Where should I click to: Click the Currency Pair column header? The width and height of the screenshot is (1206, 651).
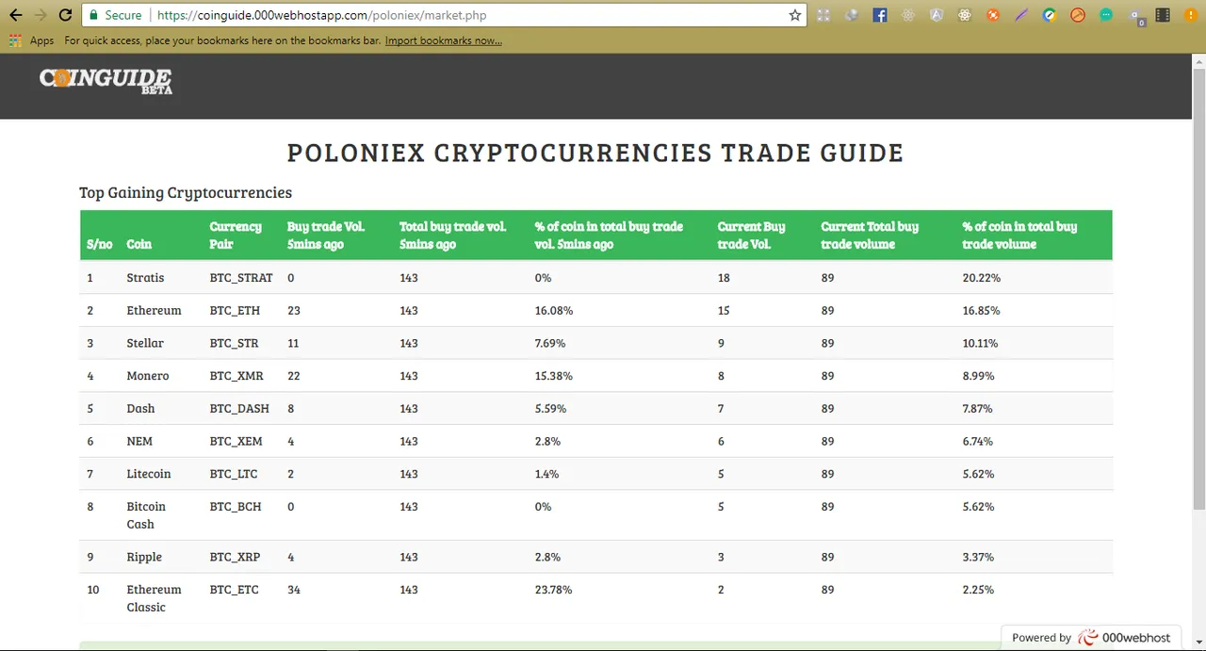[x=236, y=235]
